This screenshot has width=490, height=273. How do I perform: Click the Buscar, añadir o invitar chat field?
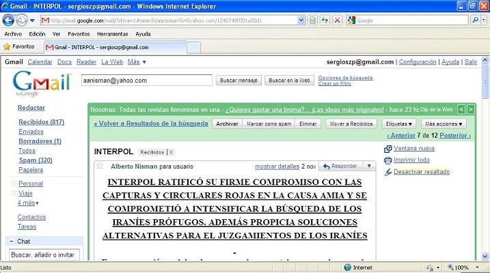44,255
